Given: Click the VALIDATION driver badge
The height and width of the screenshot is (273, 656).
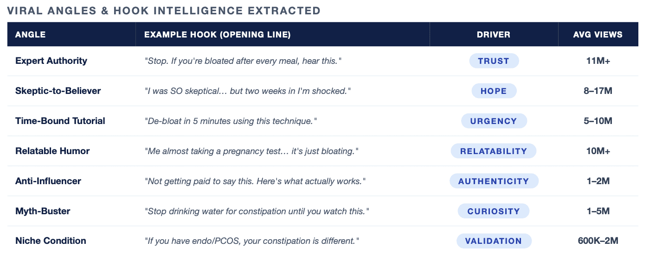Looking at the screenshot, I should click(494, 241).
